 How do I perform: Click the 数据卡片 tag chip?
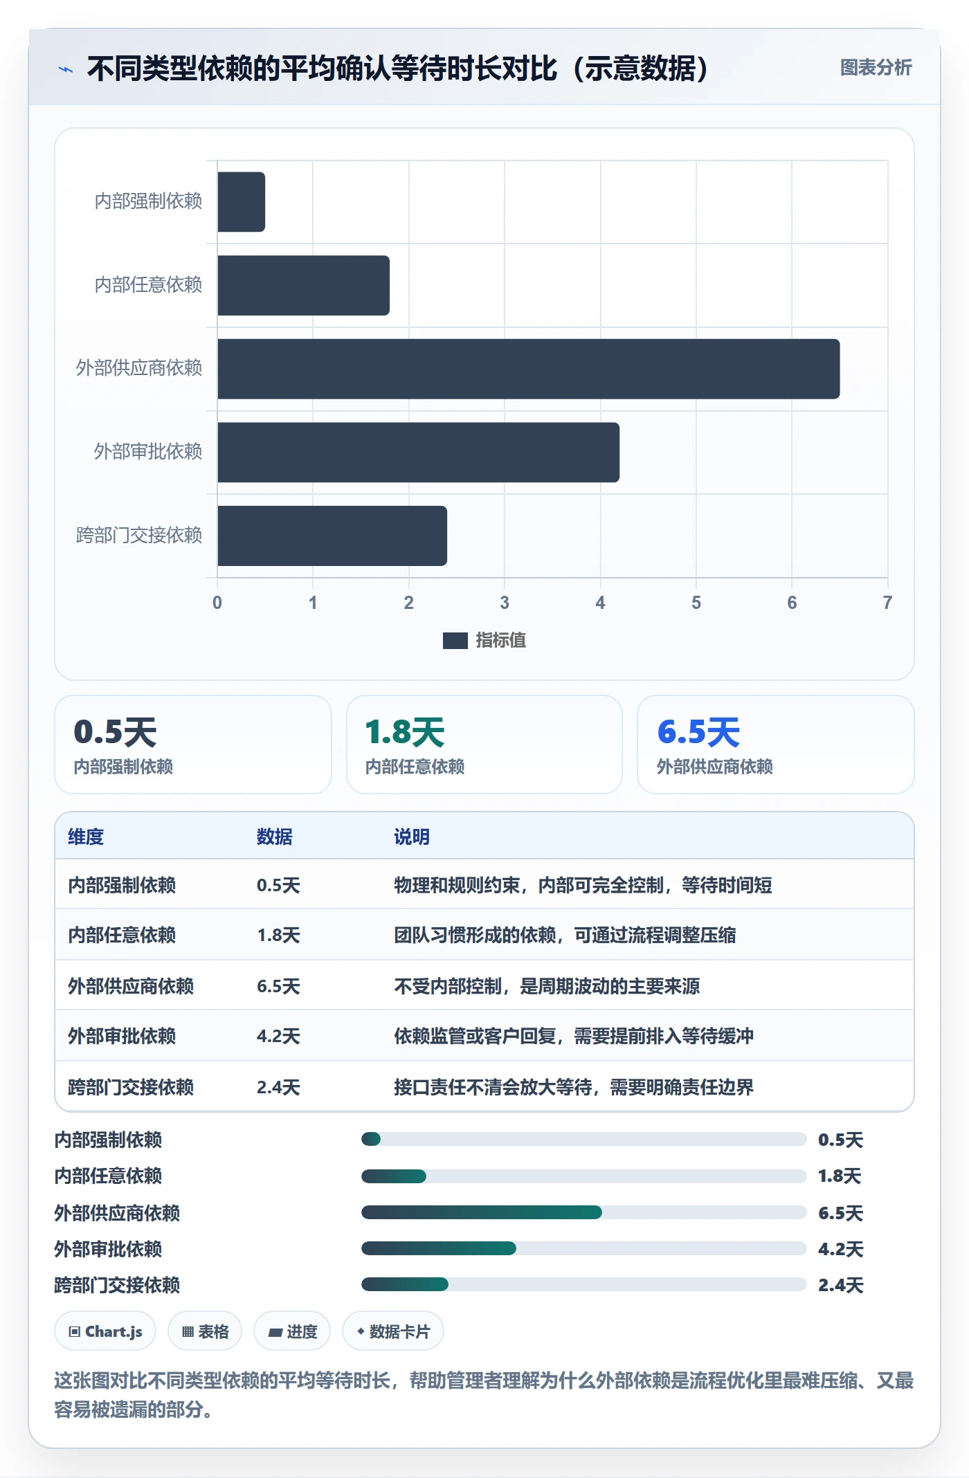click(x=393, y=1331)
